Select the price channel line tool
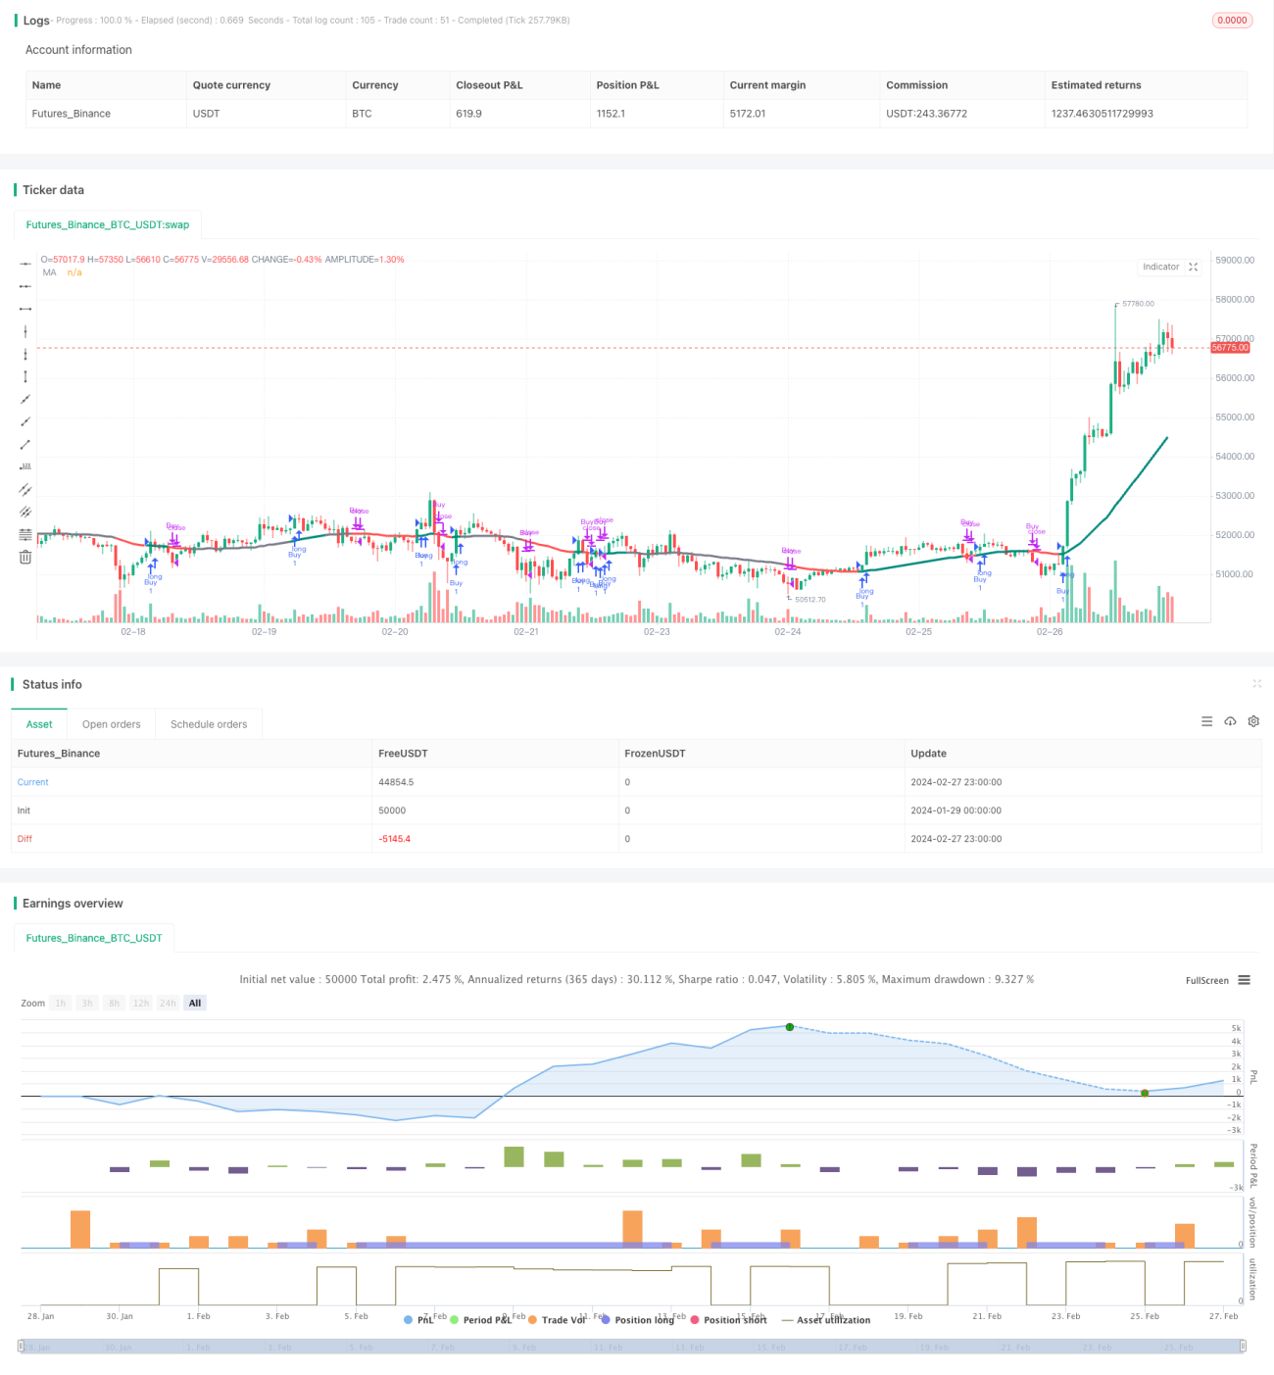This screenshot has width=1274, height=1375. click(25, 489)
